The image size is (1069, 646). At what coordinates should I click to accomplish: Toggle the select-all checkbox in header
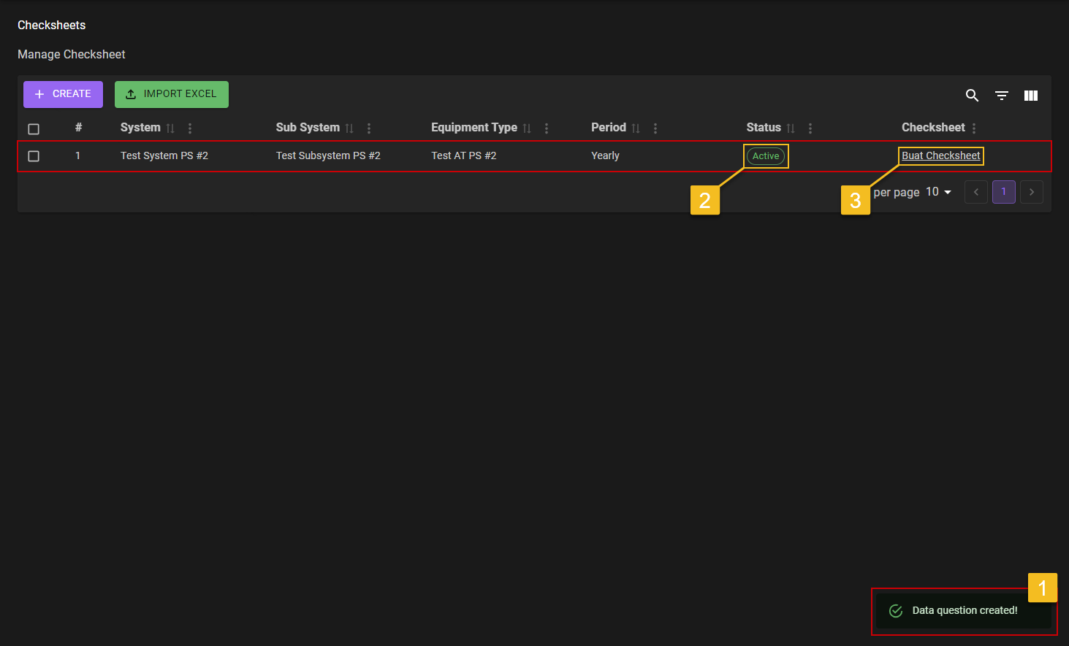34,128
